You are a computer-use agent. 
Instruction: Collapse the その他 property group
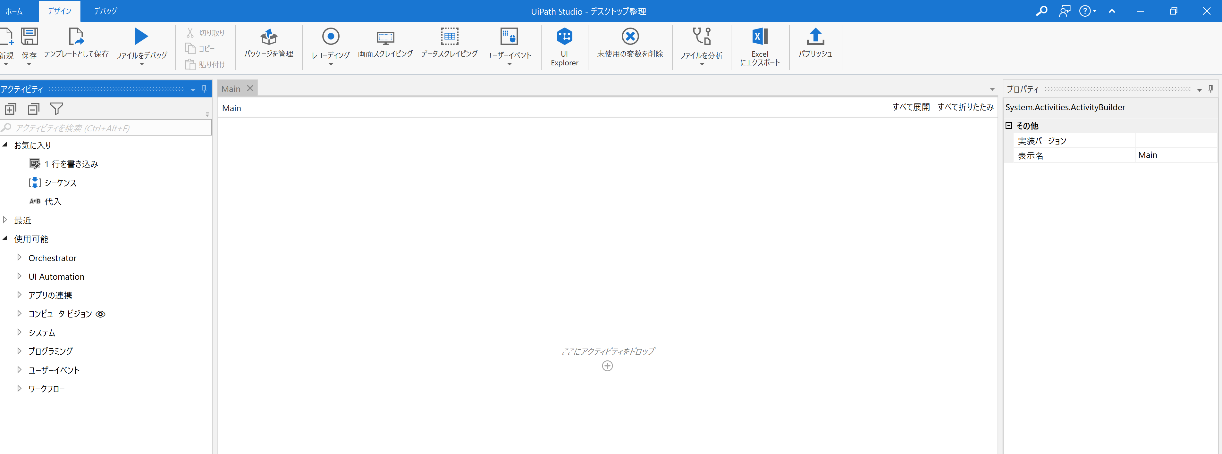[1009, 126]
